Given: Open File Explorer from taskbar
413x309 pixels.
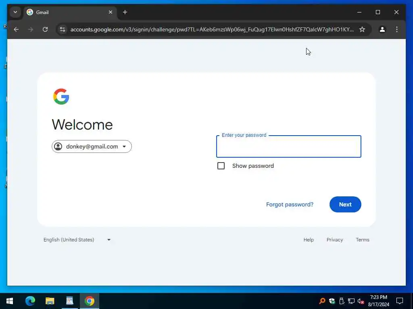Looking at the screenshot, I should coord(50,301).
